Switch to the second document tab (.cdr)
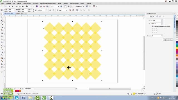Image resolution: width=178 pixels, height=100 pixels. tap(19, 14)
